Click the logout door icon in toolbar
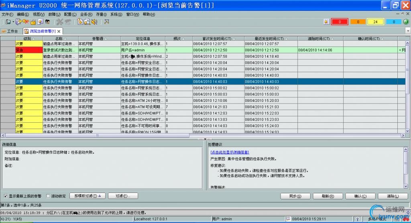 [18, 22]
